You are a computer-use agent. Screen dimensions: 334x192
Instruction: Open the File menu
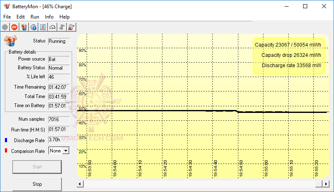point(7,17)
